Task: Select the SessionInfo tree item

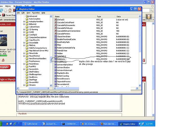Action: [x=34, y=69]
